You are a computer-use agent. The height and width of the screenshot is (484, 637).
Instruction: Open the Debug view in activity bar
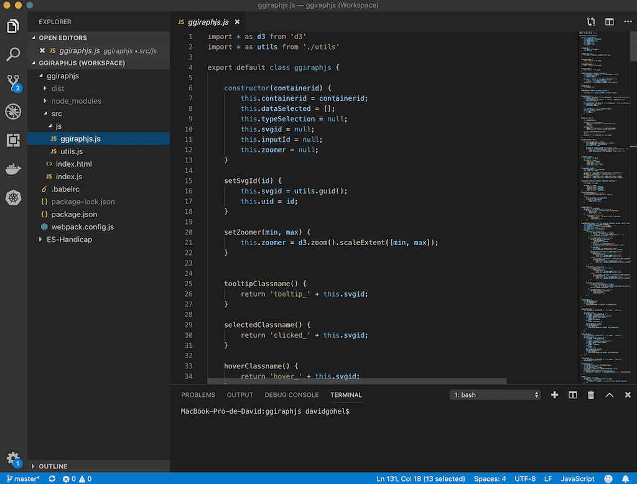click(13, 112)
